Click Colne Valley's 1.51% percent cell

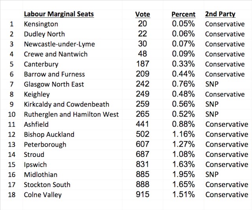pos(183,194)
